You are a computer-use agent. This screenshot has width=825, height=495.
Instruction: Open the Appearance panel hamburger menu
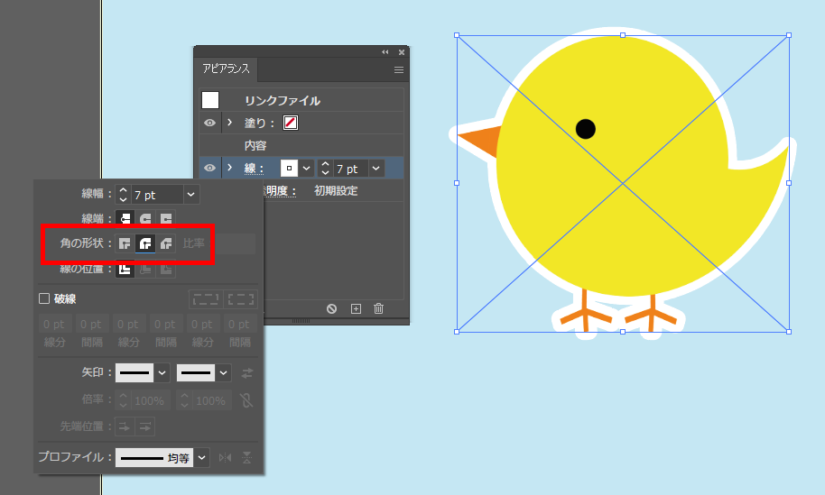coord(398,69)
